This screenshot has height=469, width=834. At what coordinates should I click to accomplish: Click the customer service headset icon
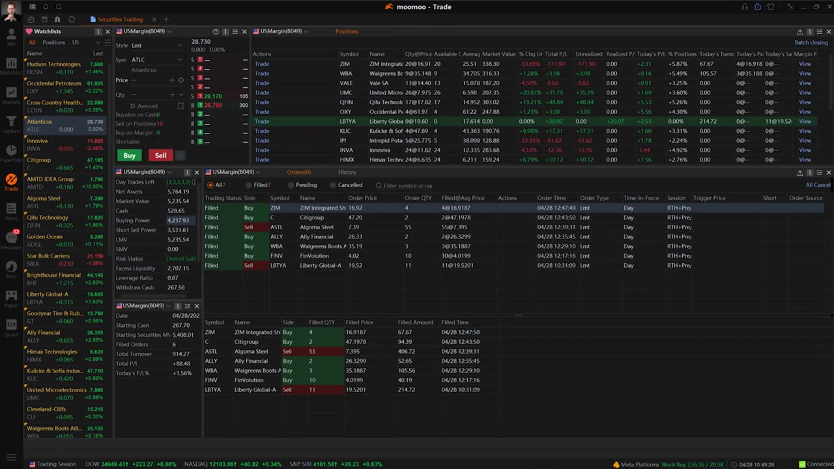click(745, 7)
